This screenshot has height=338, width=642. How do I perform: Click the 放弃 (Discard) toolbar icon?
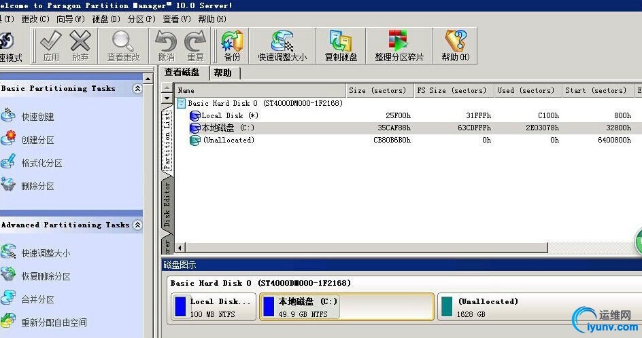80,41
